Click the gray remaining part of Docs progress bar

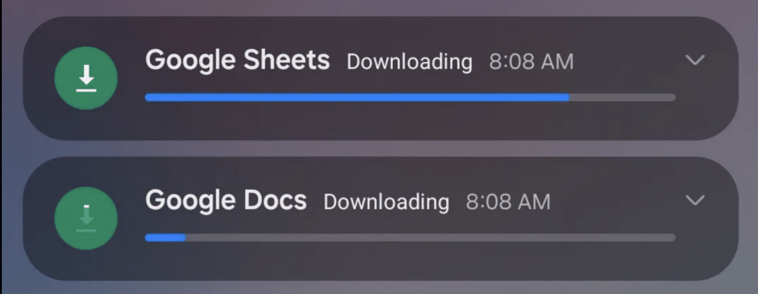(430, 238)
